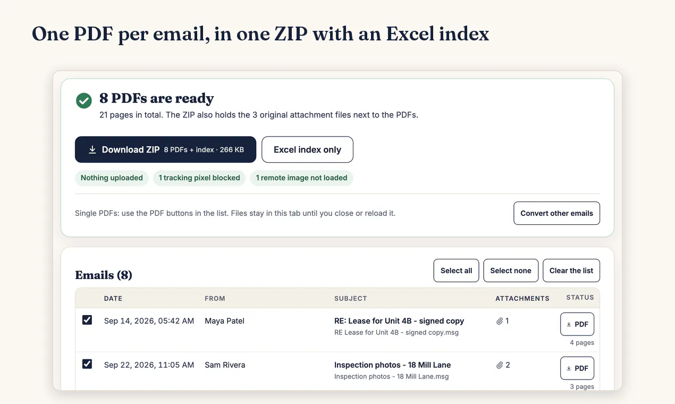Image resolution: width=675 pixels, height=404 pixels.
Task: Download PDF for the Lease for Unit 4B email
Action: point(577,324)
